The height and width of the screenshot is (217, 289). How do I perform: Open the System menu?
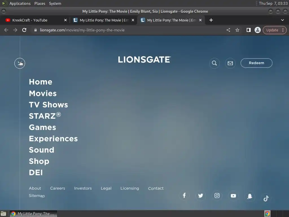[x=55, y=3]
